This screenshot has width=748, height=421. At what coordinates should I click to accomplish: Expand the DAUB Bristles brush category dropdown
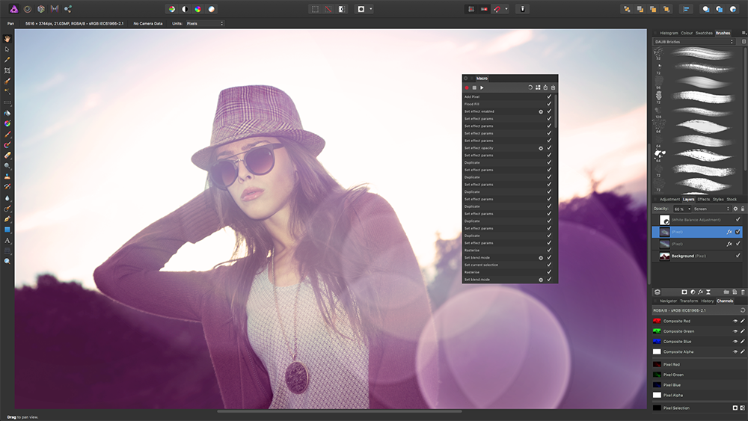(x=694, y=42)
